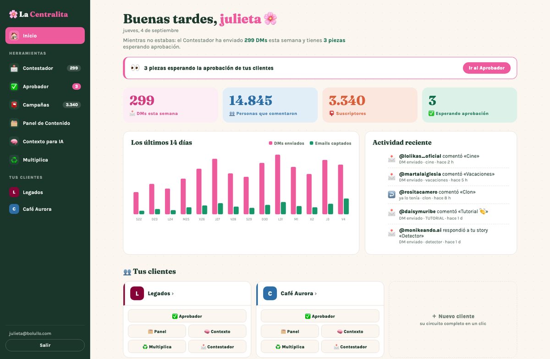The width and height of the screenshot is (550, 359).
Task: Click the 'C' avatar on the Café Aurora client card
Action: tap(270, 293)
